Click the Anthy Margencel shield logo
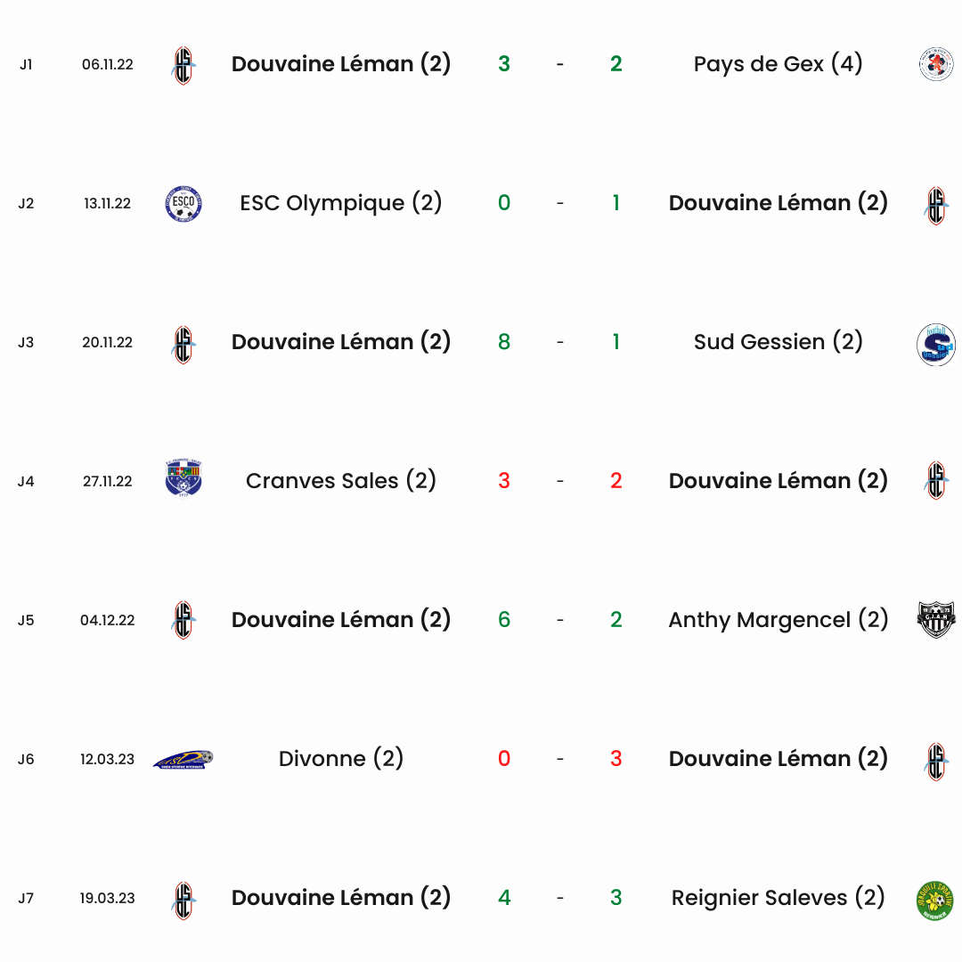This screenshot has height=962, width=962. coord(935,620)
